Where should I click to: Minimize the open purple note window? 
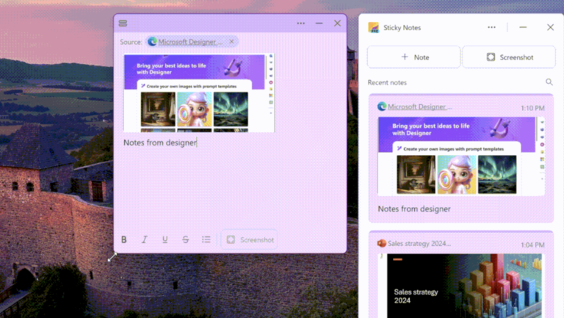coord(319,24)
